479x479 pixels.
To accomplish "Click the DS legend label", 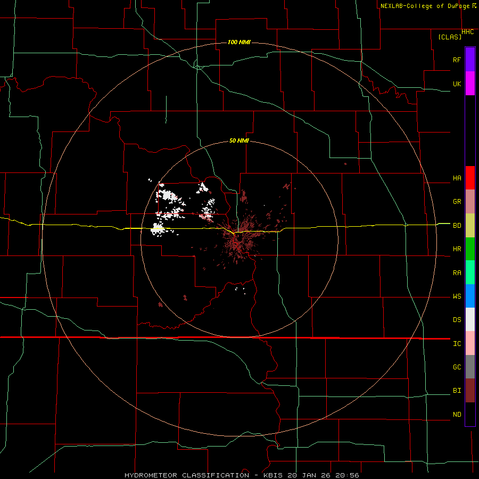I will (x=457, y=320).
